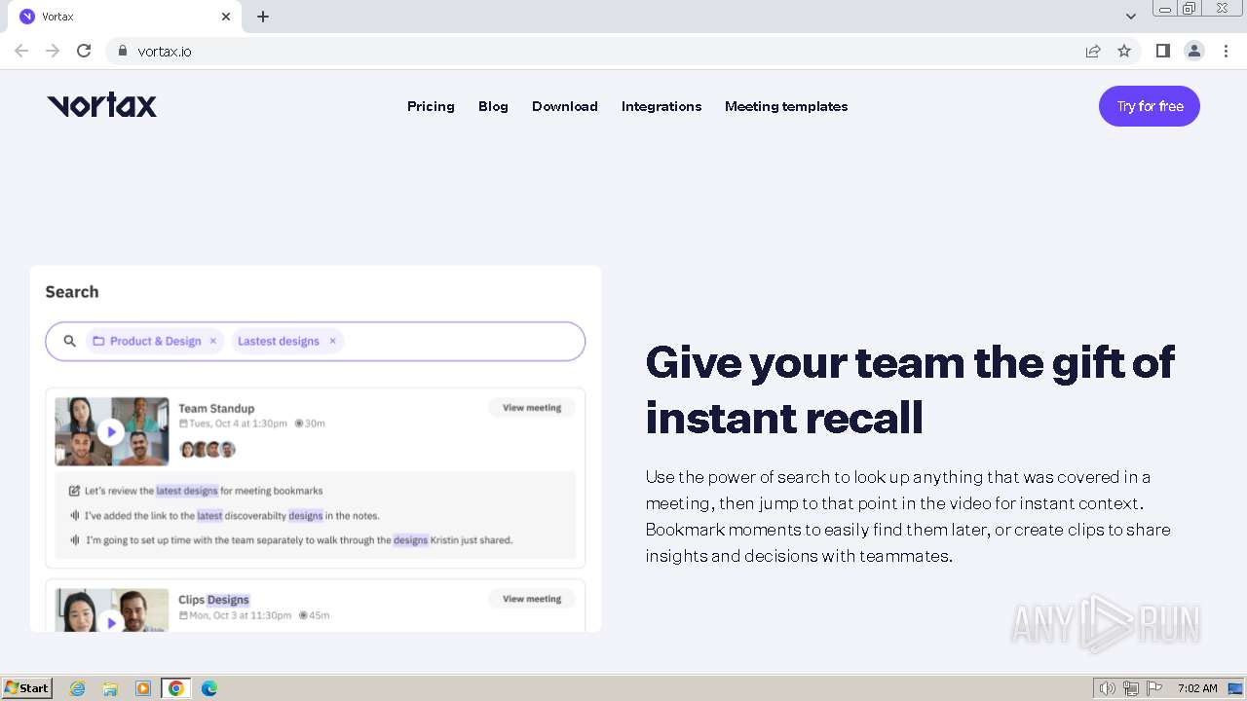Share this page via share icon
Image resolution: width=1247 pixels, height=701 pixels.
coord(1093,51)
